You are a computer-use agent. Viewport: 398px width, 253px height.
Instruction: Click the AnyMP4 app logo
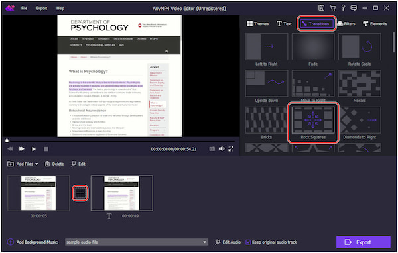[10, 8]
